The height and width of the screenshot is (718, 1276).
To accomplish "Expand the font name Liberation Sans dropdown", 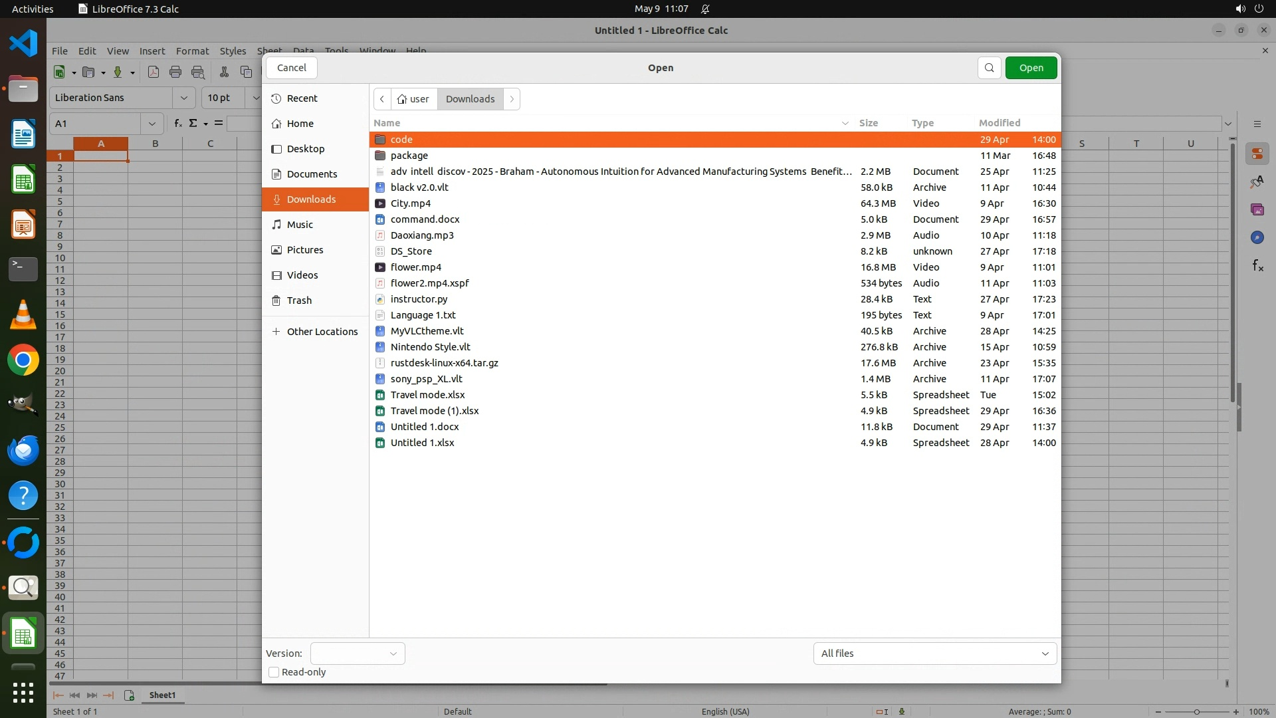I will coord(183,98).
